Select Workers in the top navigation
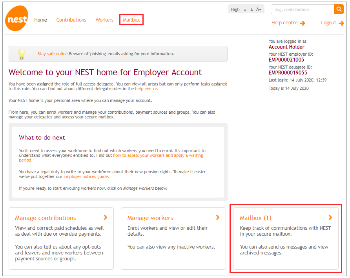Viewport: 350px width, 278px height. 104,20
